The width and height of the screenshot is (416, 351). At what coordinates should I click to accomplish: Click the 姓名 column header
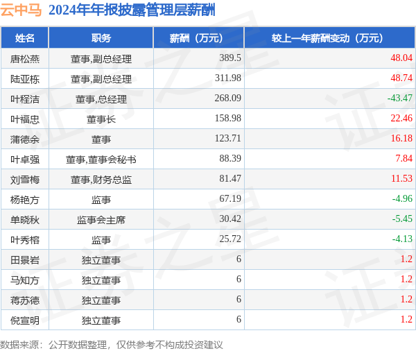pos(25,38)
